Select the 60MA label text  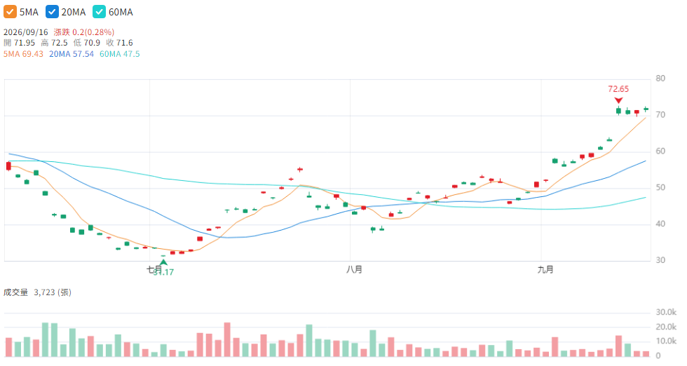click(x=121, y=13)
